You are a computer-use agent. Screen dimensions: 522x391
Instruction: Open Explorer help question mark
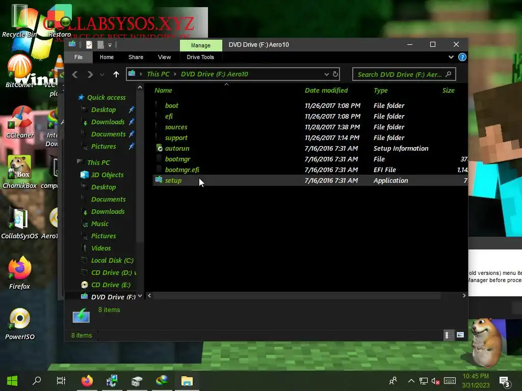(462, 57)
